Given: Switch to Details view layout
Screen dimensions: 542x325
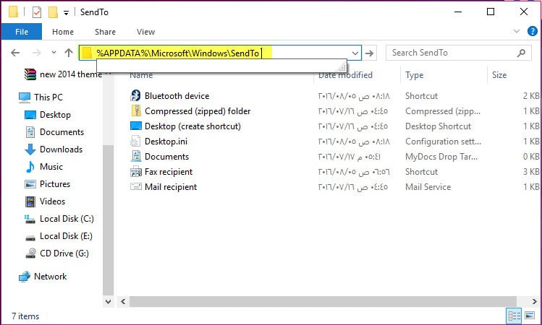Looking at the screenshot, I should pyautogui.click(x=514, y=316).
